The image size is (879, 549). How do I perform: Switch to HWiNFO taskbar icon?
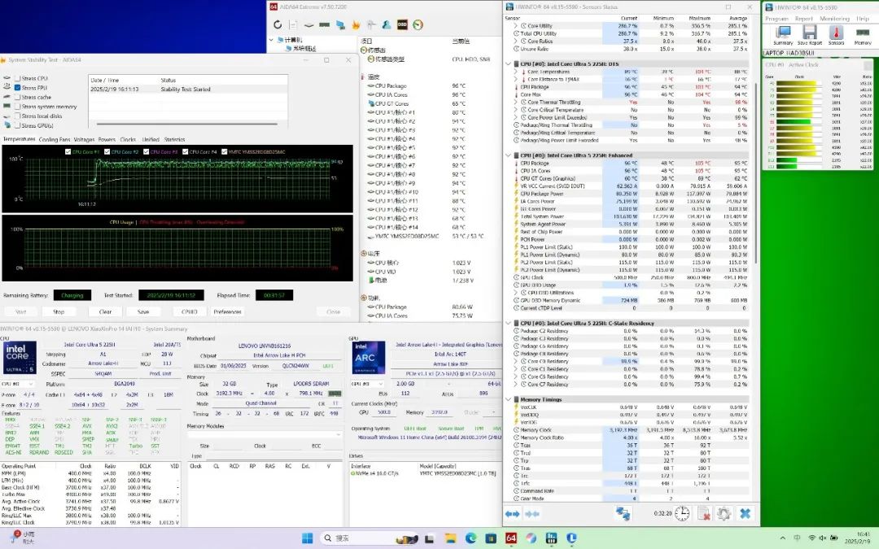(x=551, y=538)
